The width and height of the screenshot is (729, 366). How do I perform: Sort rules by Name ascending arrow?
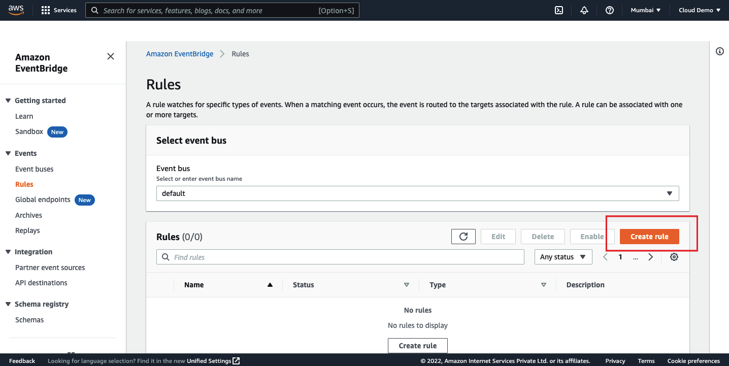tap(270, 285)
